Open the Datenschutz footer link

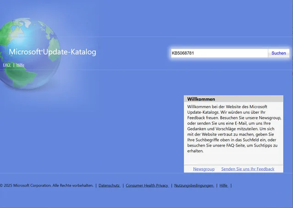pos(109,186)
